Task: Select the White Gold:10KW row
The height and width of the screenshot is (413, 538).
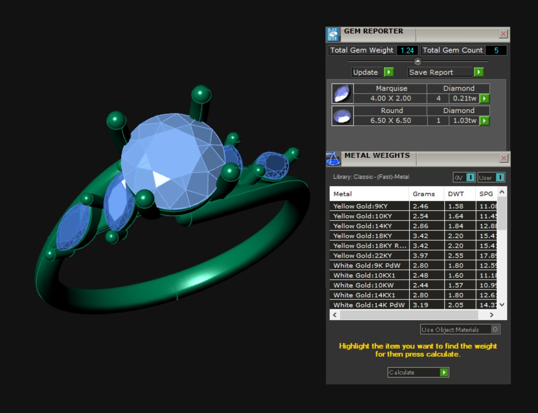Action: coord(413,285)
